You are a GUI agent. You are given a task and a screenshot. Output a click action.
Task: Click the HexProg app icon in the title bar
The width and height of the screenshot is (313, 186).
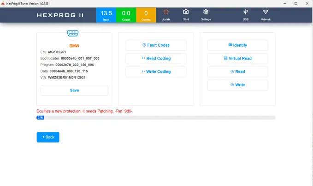point(3,3)
